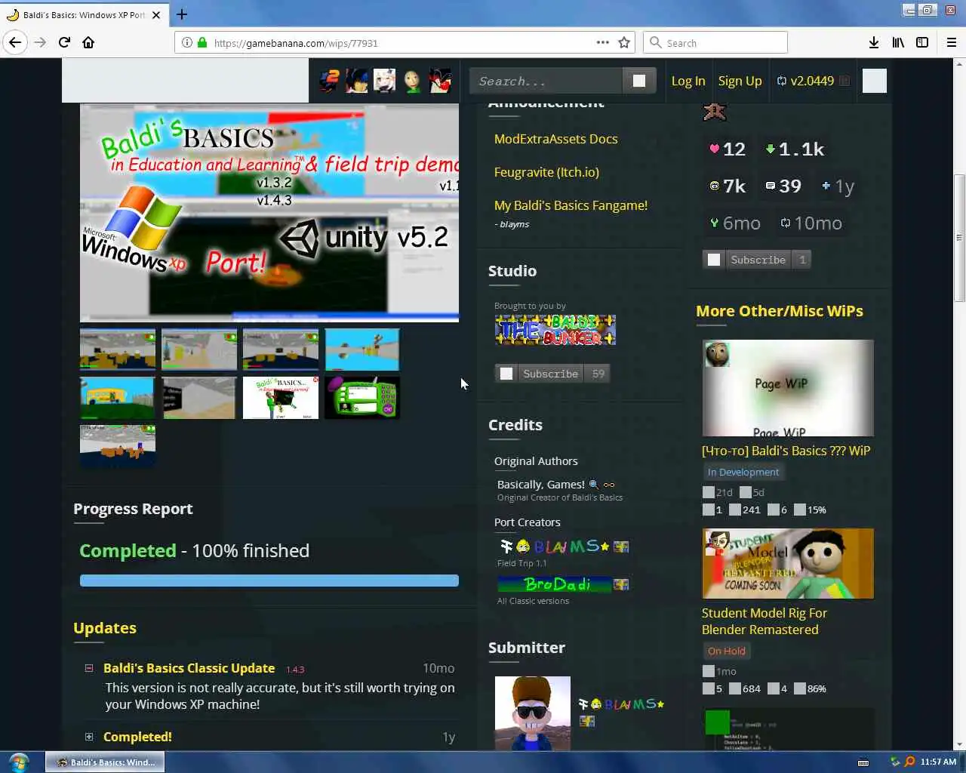The width and height of the screenshot is (966, 773).
Task: Open Student Model Rig For Blender Remastered link
Action: point(764,621)
